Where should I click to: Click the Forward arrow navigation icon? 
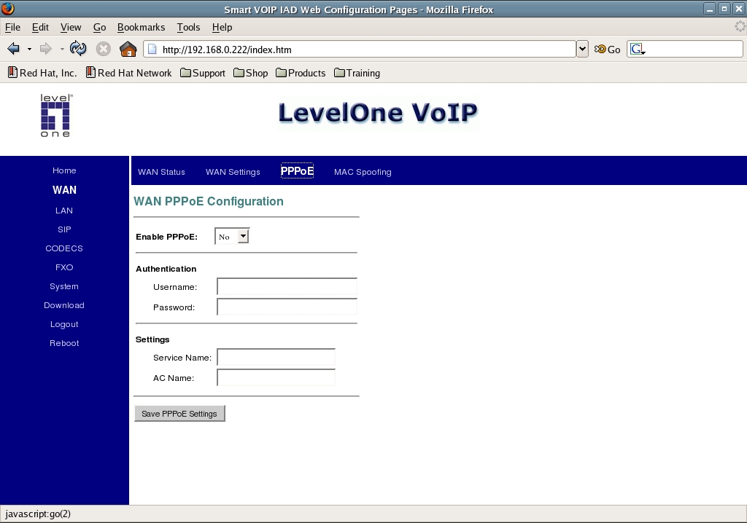46,49
